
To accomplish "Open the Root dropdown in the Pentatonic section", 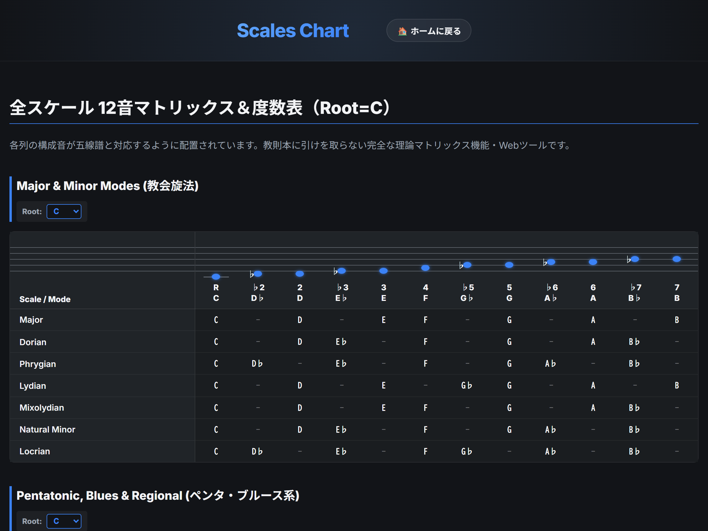I will 64,521.
